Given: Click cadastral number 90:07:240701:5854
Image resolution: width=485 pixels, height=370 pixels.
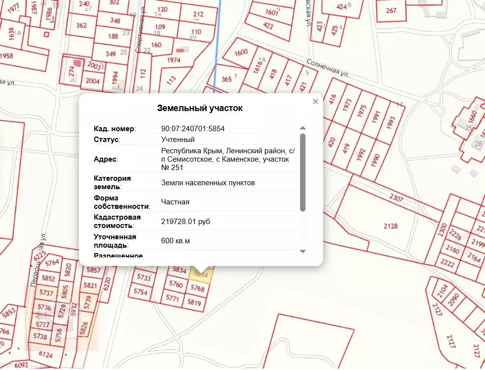Looking at the screenshot, I should (193, 129).
